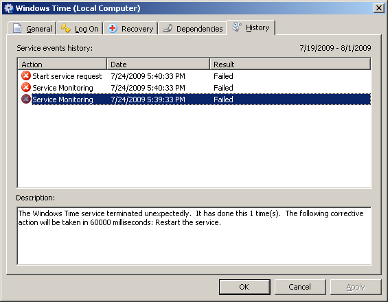Click the History tab icon
This screenshot has height=304, width=390.
(236, 27)
